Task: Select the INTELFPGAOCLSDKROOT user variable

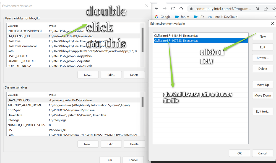Action: tap(74, 31)
